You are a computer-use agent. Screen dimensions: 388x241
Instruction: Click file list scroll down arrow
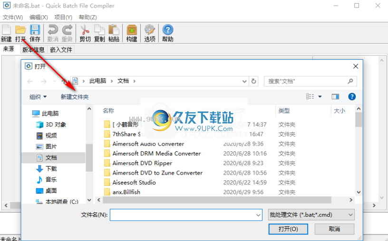pos(359,192)
